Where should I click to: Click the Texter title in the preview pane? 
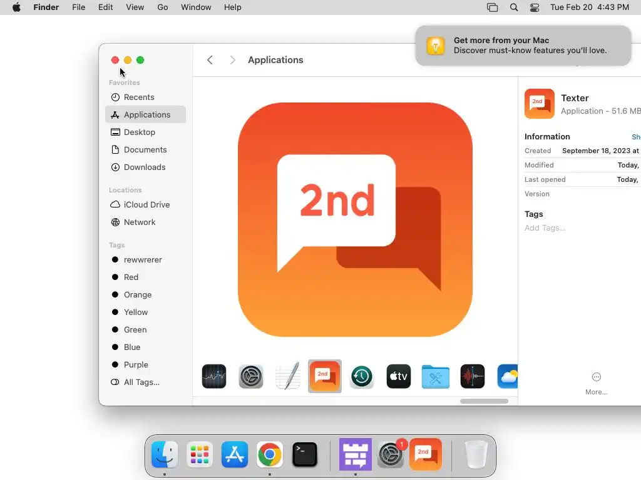click(x=575, y=98)
